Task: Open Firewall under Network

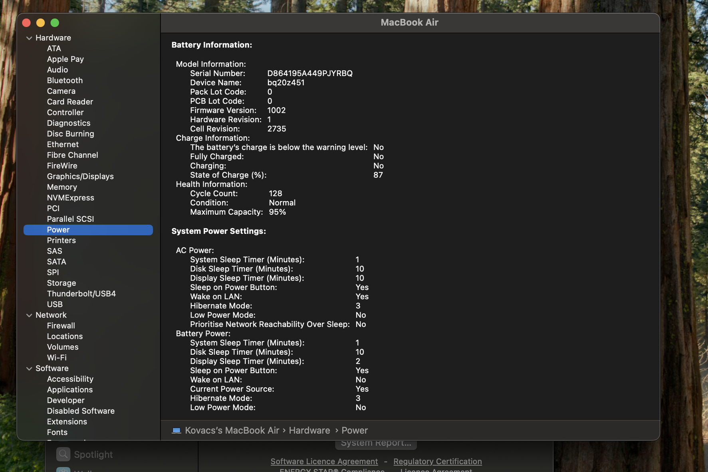Action: coord(61,326)
